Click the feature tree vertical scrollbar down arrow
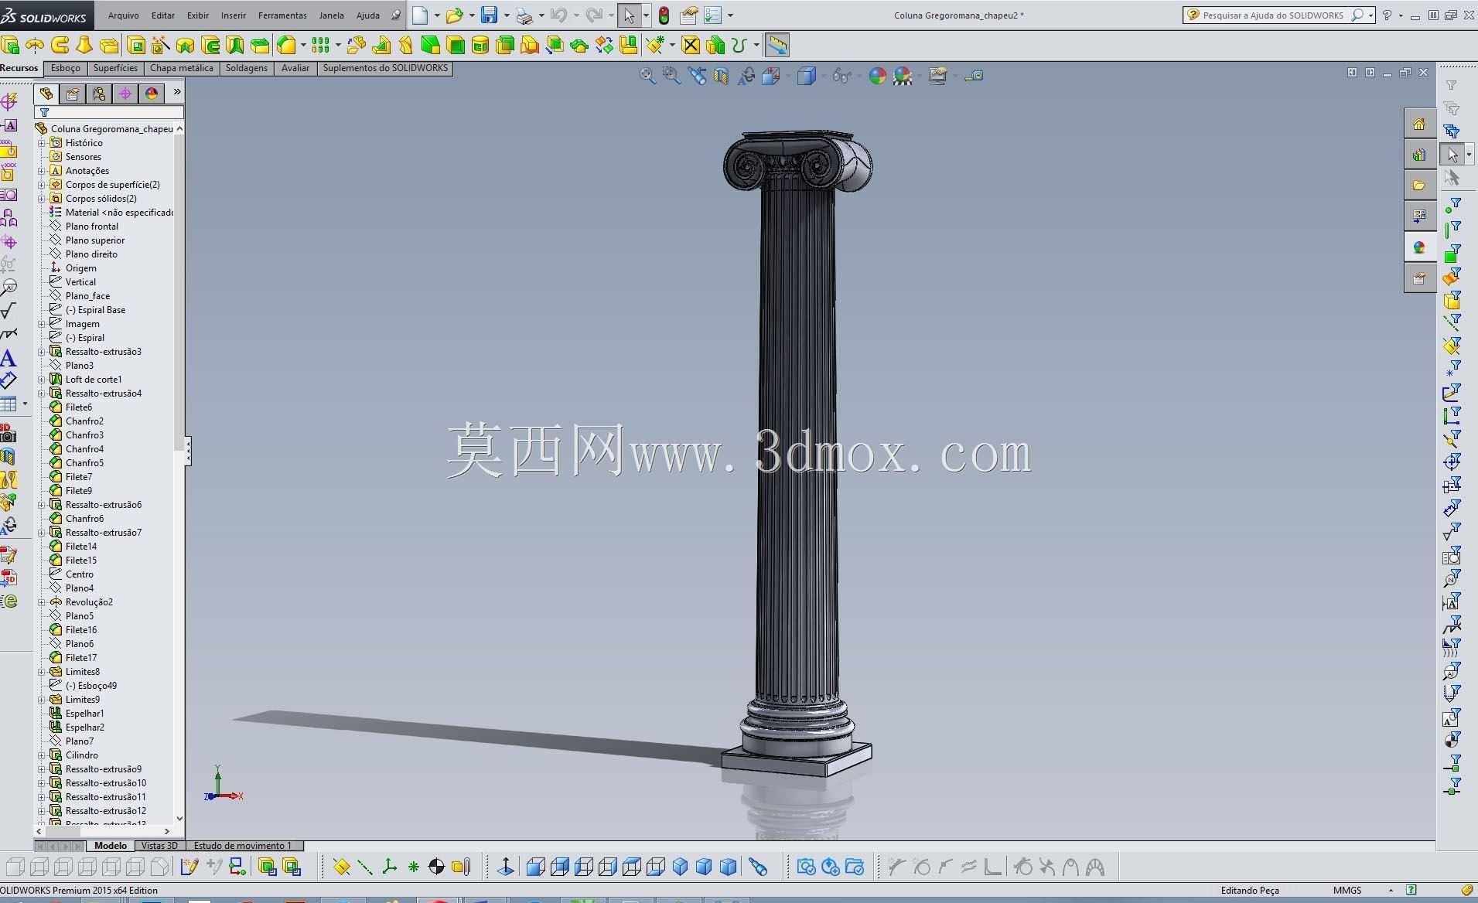Screen dimensions: 1478x903 tap(179, 818)
